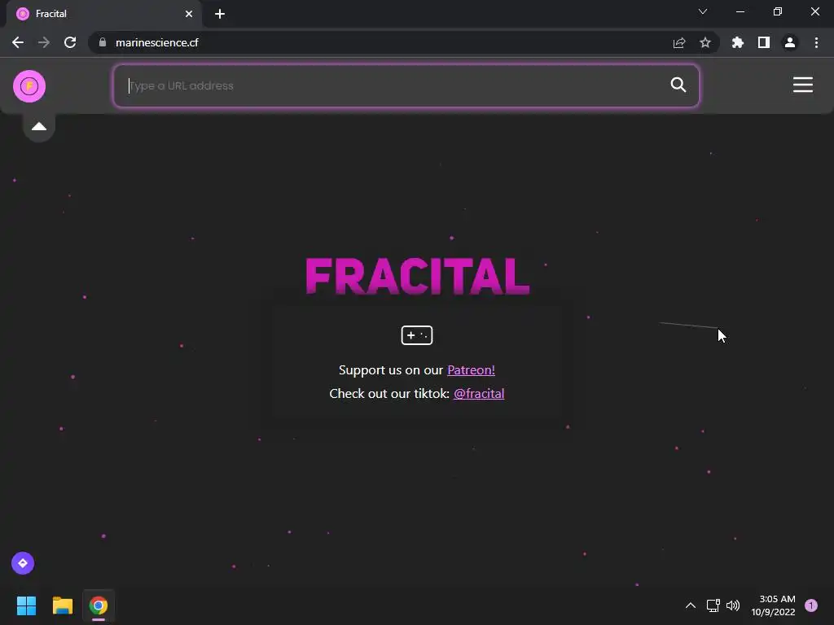
Task: Click the pink Fracital logo icon
Action: click(x=29, y=86)
